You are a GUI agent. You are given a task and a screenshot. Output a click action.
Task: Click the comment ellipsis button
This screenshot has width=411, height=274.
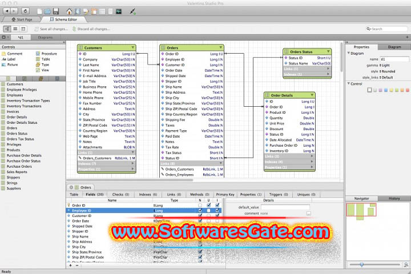click(309, 213)
